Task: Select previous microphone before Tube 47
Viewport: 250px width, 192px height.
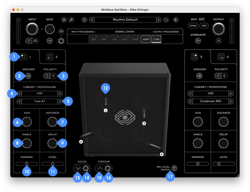Action: (x=19, y=101)
